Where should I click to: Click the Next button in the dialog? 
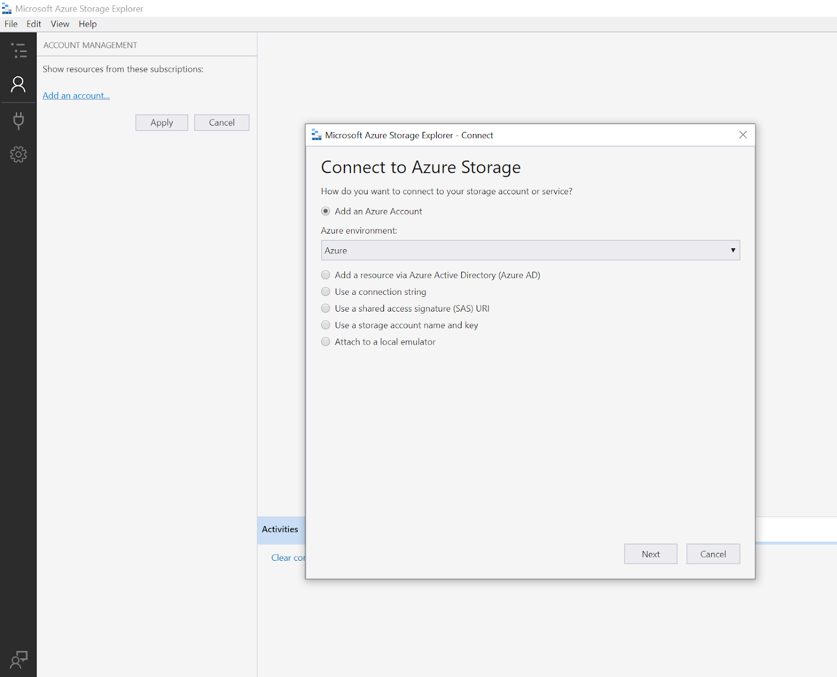tap(650, 553)
